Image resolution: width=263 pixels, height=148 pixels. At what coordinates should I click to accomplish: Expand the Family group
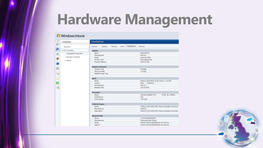click(65, 61)
